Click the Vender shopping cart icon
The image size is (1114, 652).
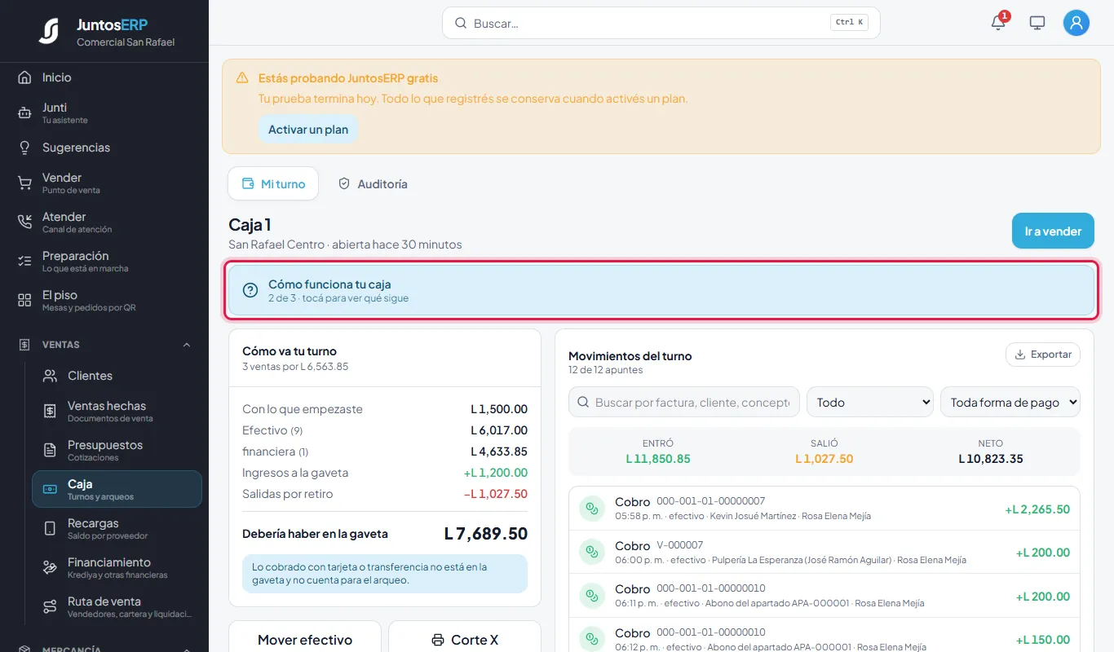pyautogui.click(x=24, y=183)
